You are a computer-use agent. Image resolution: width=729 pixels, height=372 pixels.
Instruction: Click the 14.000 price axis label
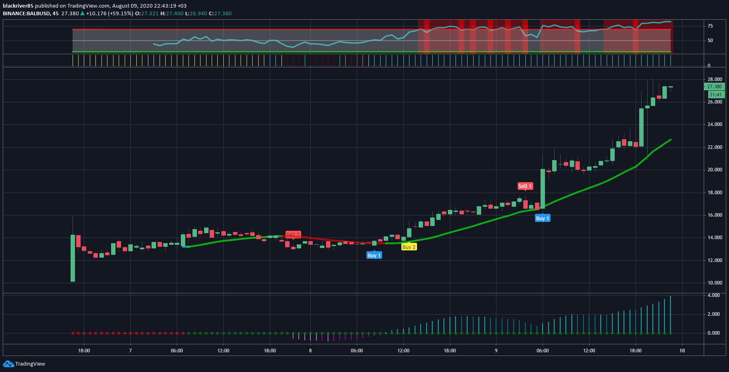[x=715, y=238]
